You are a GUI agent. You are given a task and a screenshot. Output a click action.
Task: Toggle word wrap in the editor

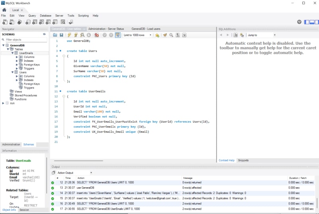(x=184, y=35)
